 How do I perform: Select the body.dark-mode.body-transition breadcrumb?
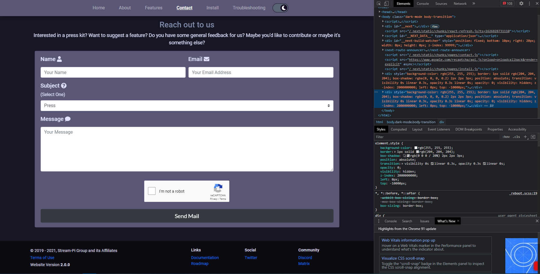click(x=411, y=122)
